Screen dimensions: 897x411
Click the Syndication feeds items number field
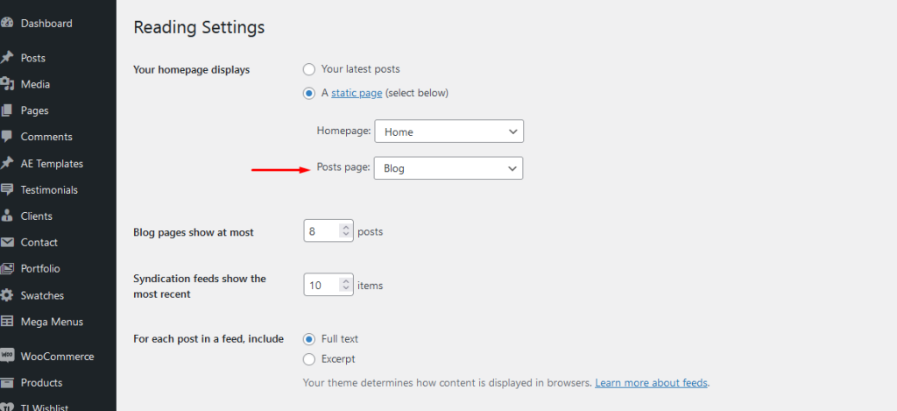328,285
